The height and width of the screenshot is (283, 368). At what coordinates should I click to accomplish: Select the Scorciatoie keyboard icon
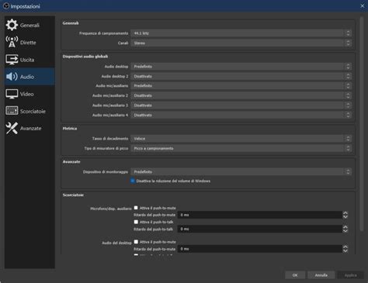point(12,111)
